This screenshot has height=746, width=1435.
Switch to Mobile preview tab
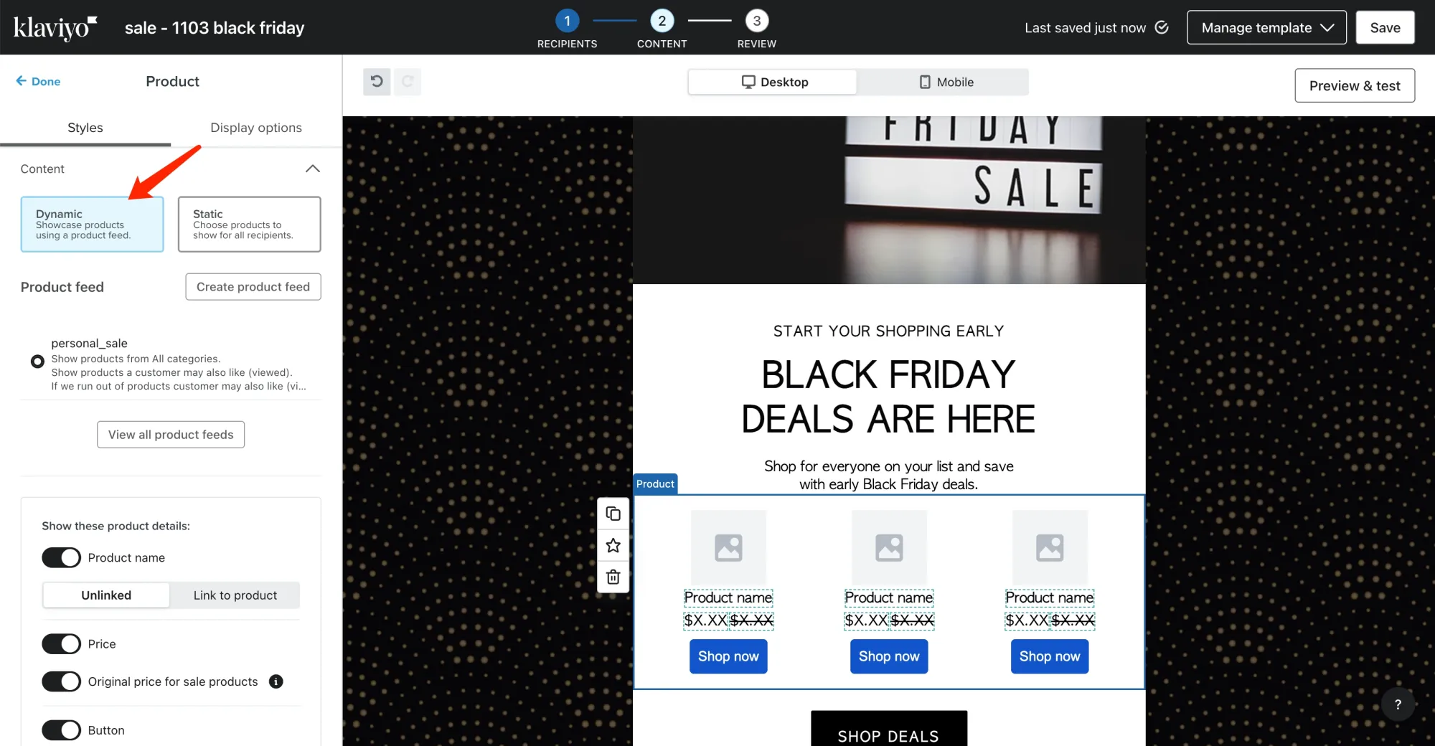coord(947,82)
